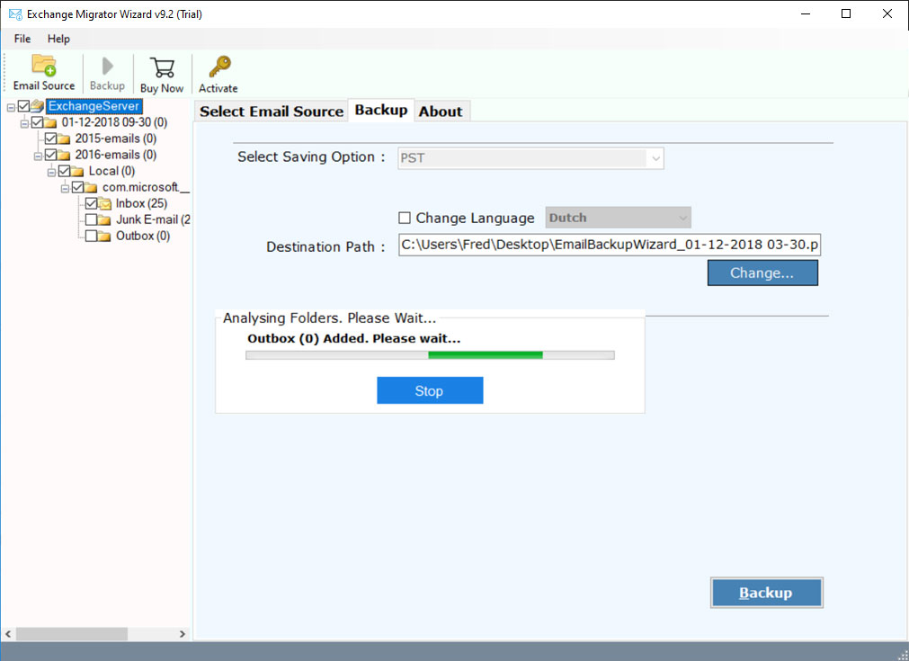
Task: Collapse the ExchangeServer tree node
Action: (x=11, y=107)
